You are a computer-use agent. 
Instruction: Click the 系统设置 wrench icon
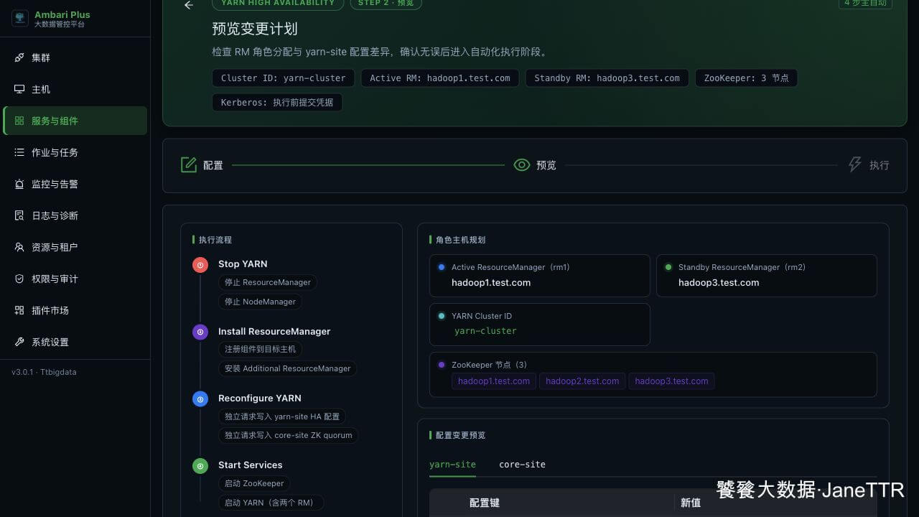pos(19,342)
